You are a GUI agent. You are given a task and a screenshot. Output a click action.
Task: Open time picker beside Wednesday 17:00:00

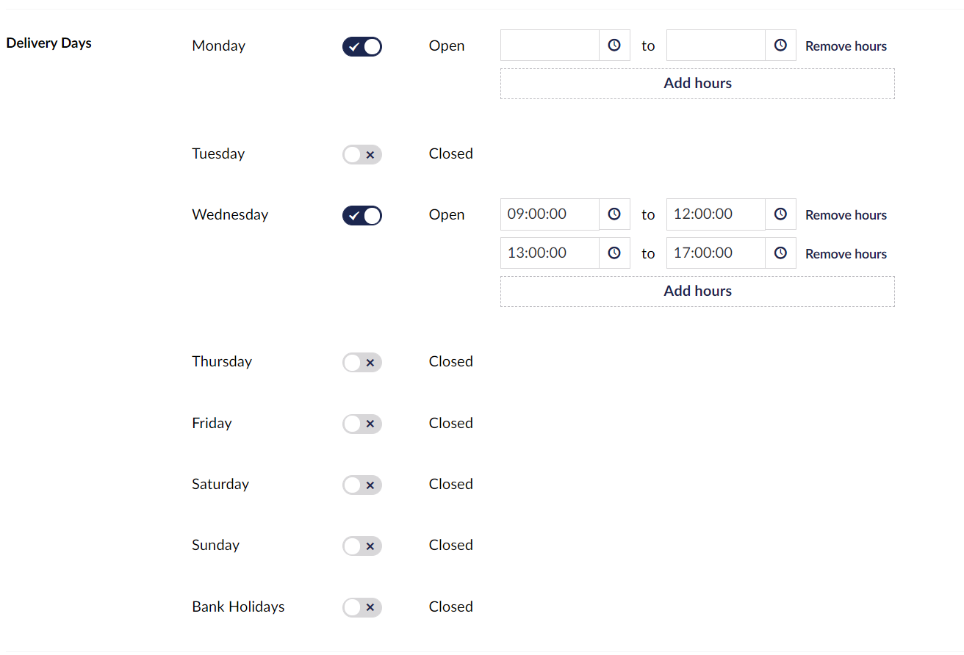tap(780, 253)
